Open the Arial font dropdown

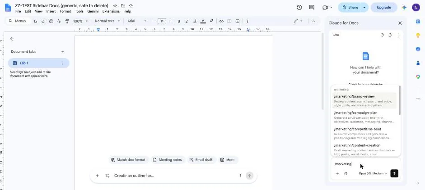pos(137,21)
